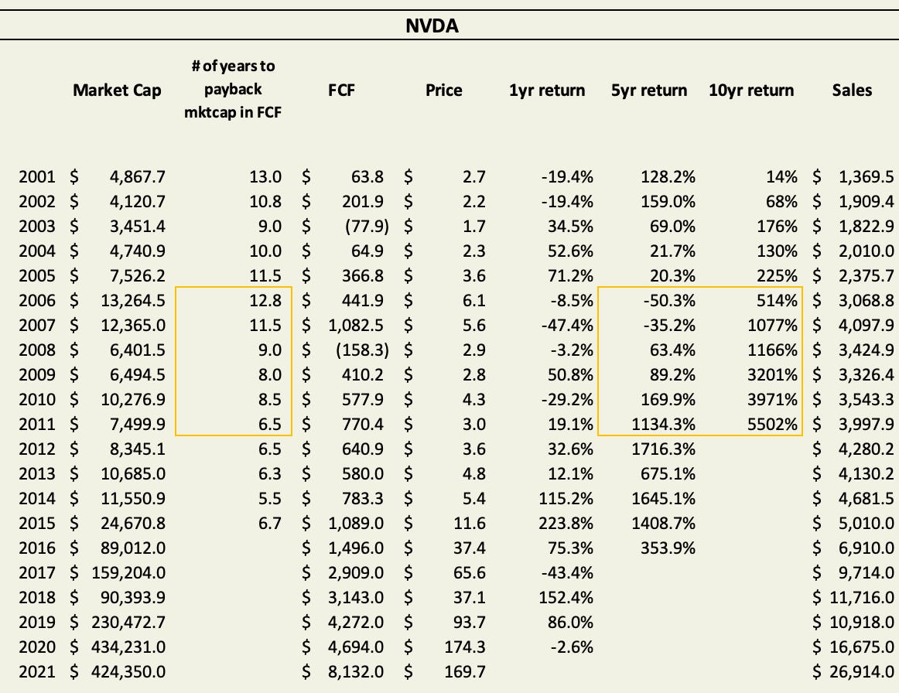The height and width of the screenshot is (693, 899).
Task: Click the 2001 year row label
Action: coord(36,176)
